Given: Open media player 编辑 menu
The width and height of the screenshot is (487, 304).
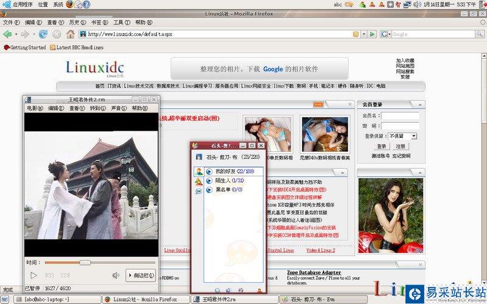Looking at the screenshot, I should (56, 108).
